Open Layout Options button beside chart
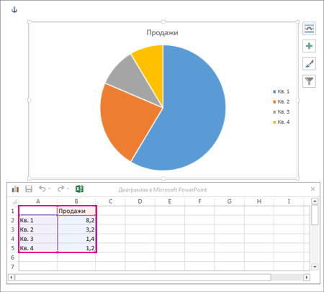Screen dimensions: 324x292 tap(309, 28)
